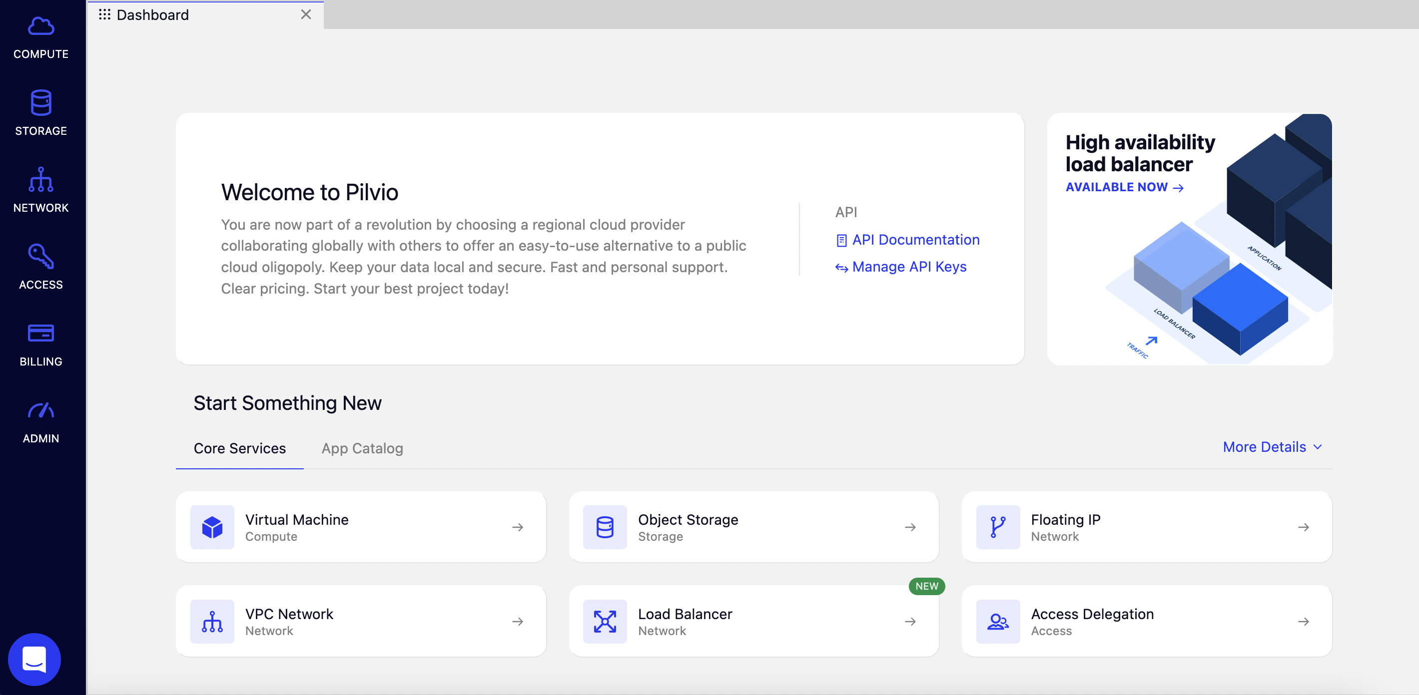Close the Dashboard tab

[306, 15]
